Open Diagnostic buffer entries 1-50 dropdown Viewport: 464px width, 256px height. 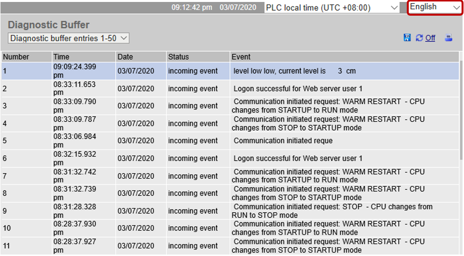pyautogui.click(x=68, y=38)
